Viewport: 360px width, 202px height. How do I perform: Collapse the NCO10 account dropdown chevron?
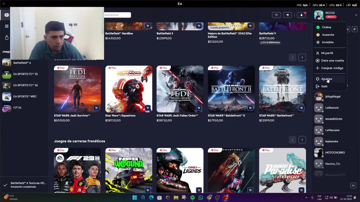(x=356, y=15)
